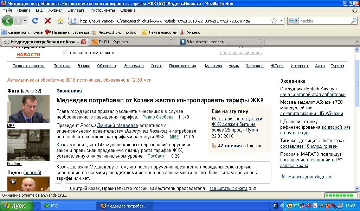Close the Медведев потребовал tab
360x211 pixels.
point(84,42)
